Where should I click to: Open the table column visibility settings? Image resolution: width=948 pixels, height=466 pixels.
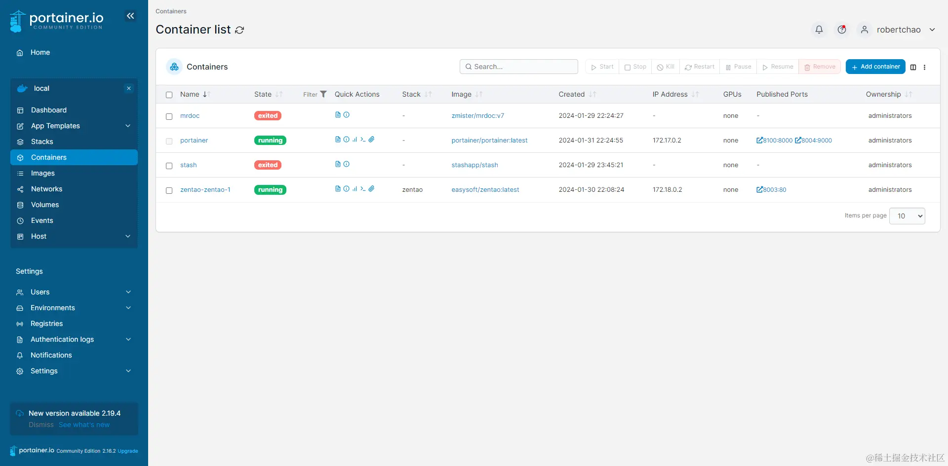point(913,67)
